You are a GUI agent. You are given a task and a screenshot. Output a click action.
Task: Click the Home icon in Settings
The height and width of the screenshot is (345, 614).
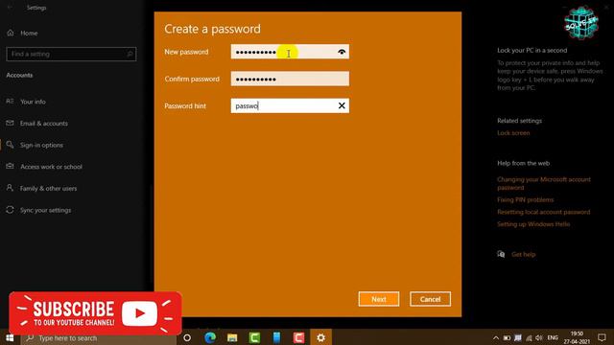(x=11, y=33)
